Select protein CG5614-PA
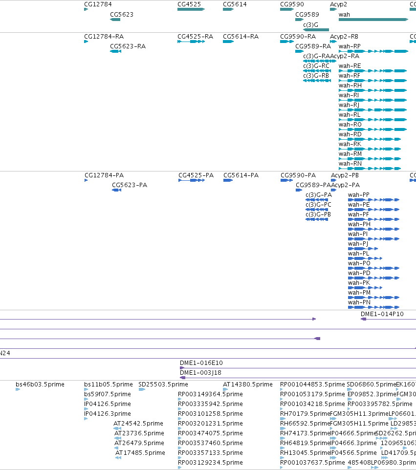Screen dimensions: 416x470 pos(241,175)
